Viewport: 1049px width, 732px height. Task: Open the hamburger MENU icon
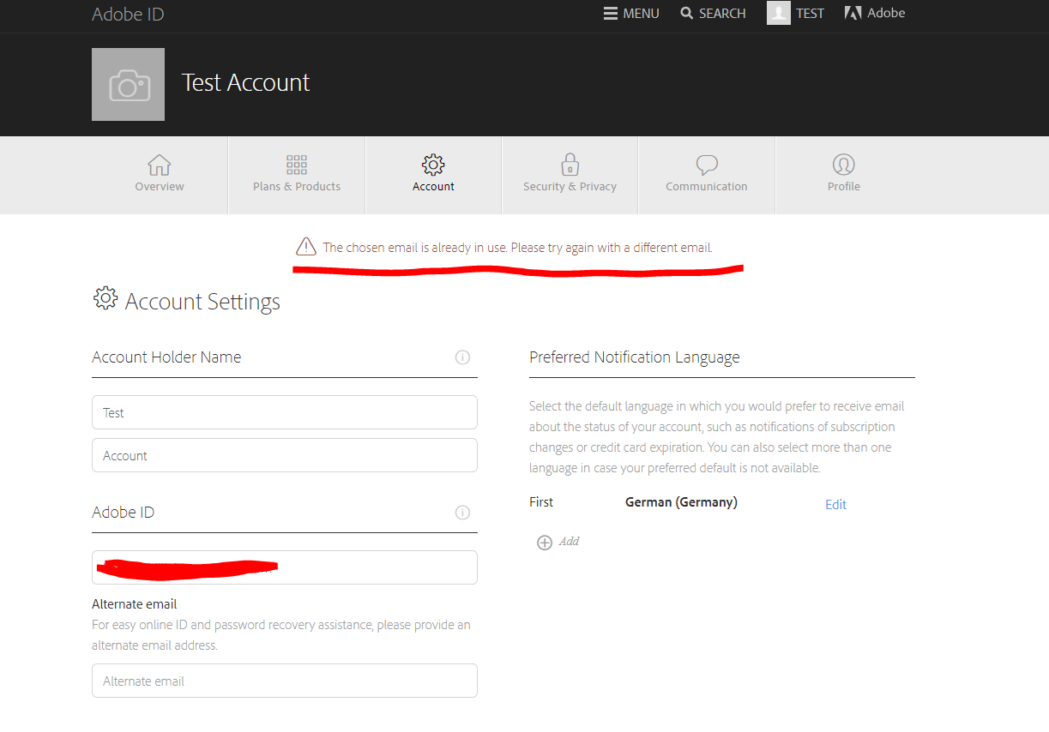611,14
